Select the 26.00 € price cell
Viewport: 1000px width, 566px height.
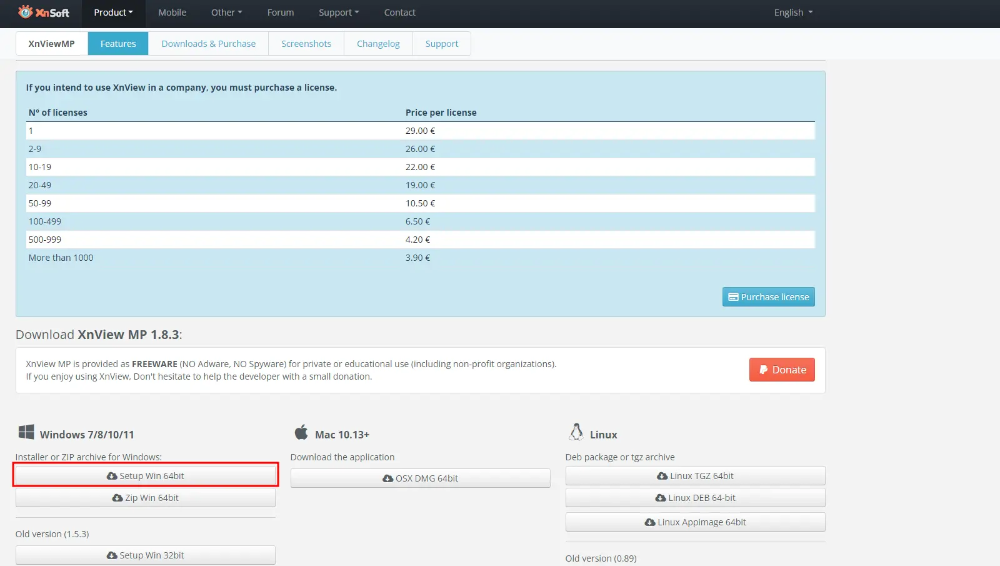point(420,149)
